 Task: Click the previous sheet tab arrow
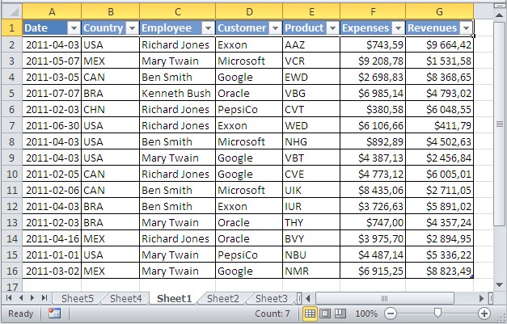(x=21, y=298)
